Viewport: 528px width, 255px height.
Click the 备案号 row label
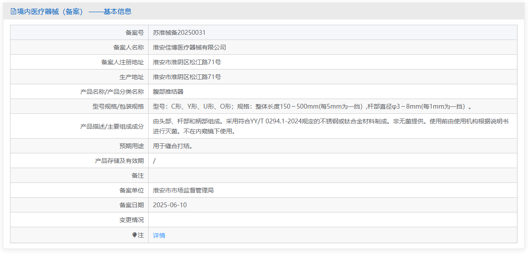pos(134,33)
